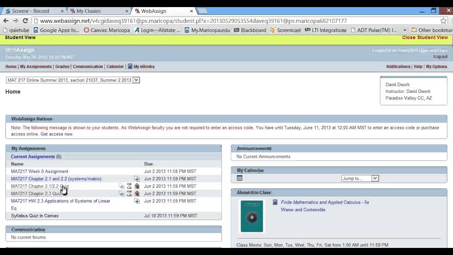Open MAT217 Week 0 Assignment
This screenshot has height=255, width=453.
pyautogui.click(x=40, y=171)
